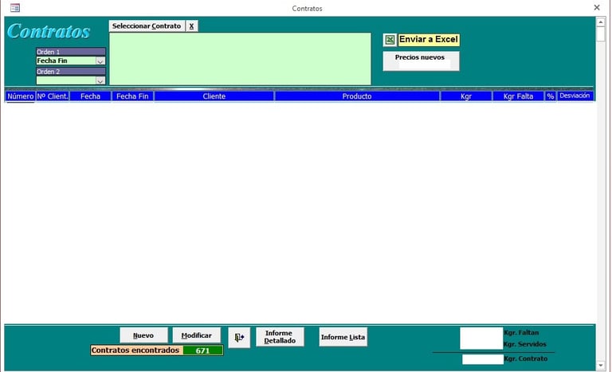Click the Kgr. Contrato label
612x372 pixels.
coord(526,358)
